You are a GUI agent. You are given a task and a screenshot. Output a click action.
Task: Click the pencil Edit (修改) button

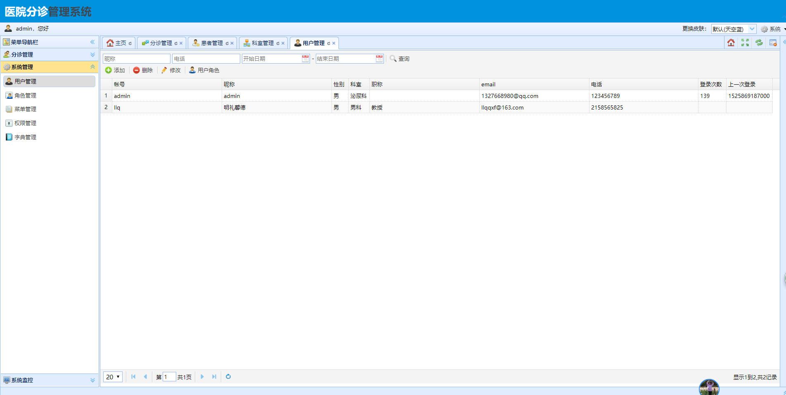(x=171, y=70)
